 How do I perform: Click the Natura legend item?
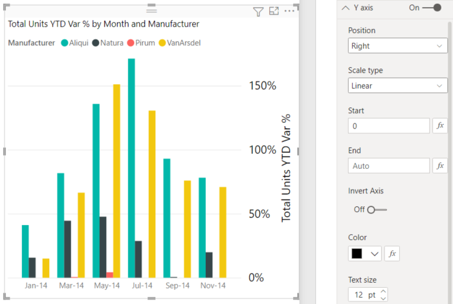pyautogui.click(x=108, y=43)
